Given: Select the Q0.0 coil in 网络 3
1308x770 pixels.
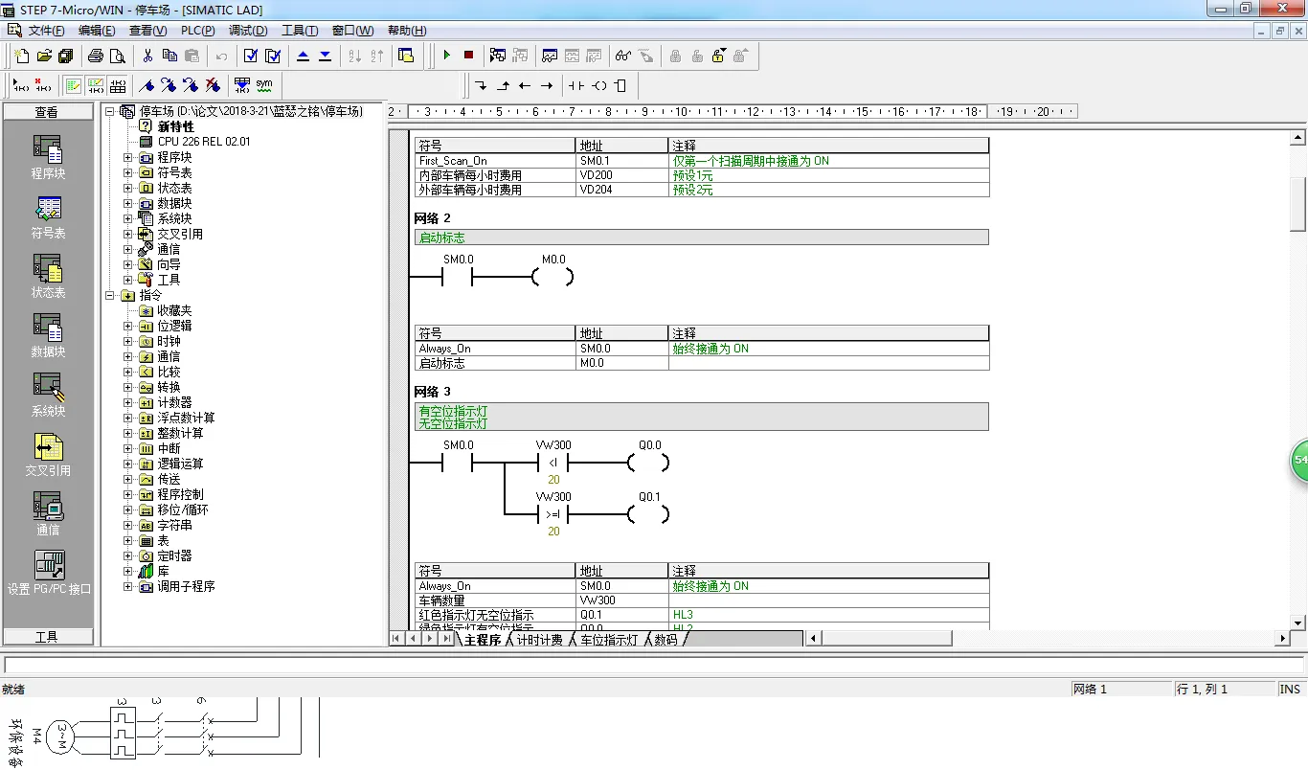Looking at the screenshot, I should click(x=649, y=464).
